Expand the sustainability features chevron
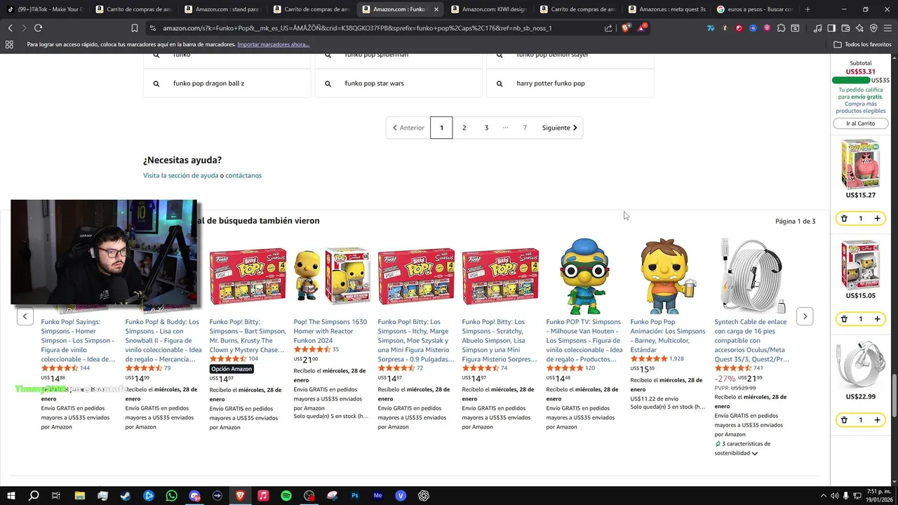Image resolution: width=898 pixels, height=505 pixels. pos(755,454)
